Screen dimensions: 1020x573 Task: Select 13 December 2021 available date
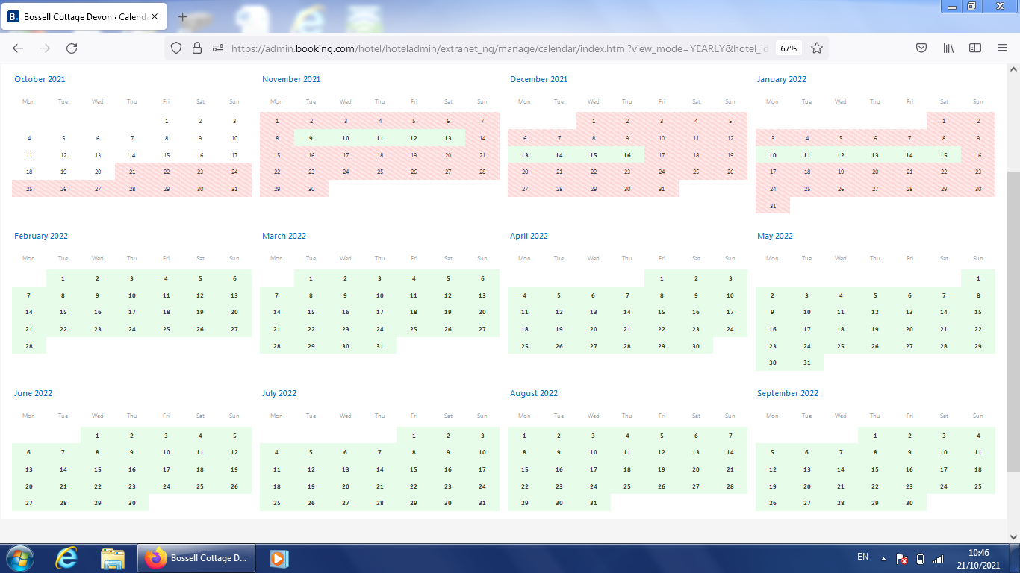point(525,155)
